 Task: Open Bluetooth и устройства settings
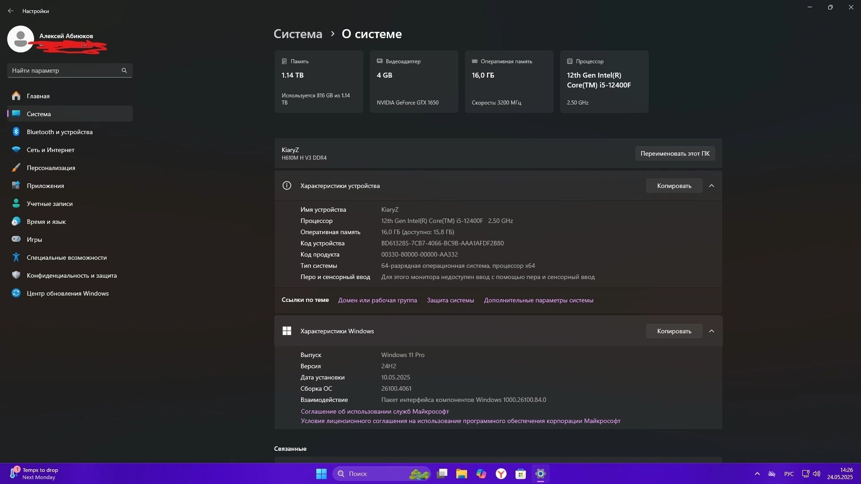pos(70,132)
